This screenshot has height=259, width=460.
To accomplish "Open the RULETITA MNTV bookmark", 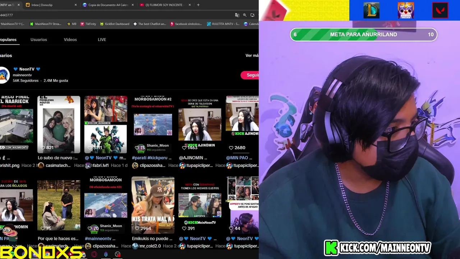I will point(223,24).
